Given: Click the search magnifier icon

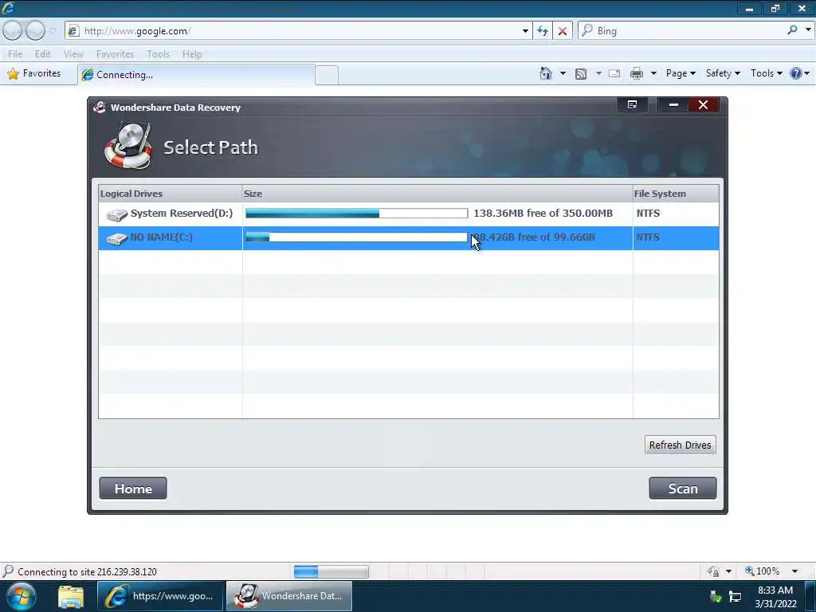Looking at the screenshot, I should coord(792,30).
